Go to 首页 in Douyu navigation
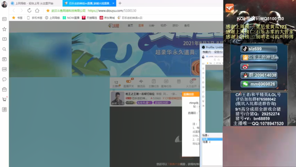Viewport: 296px width, 167px height. coord(130,25)
